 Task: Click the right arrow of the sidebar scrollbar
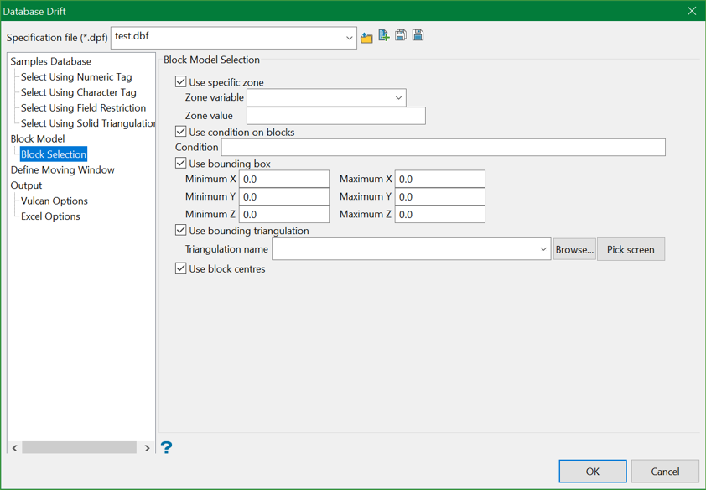point(147,447)
